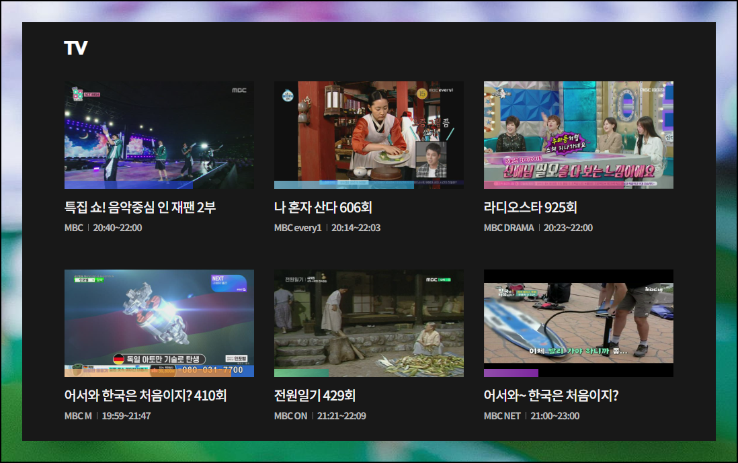
Task: Open the 어서와 한국은 처음이지? 410회 thumbnail
Action: pyautogui.click(x=159, y=323)
